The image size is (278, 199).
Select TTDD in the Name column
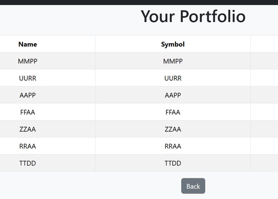tap(28, 163)
